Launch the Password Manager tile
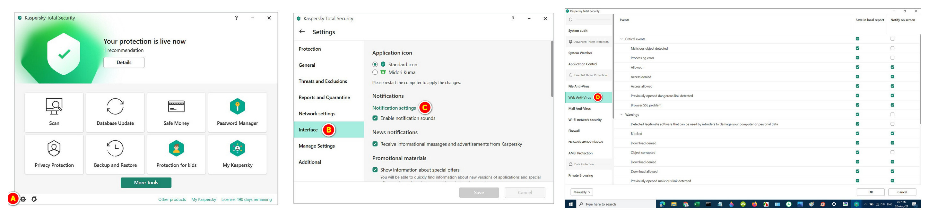This screenshot has height=216, width=929. click(237, 112)
